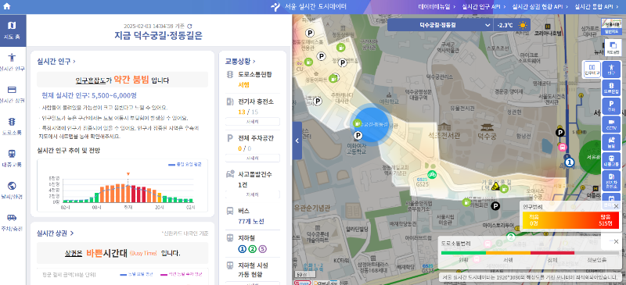626x285 pixels.
Task: Toggle the 주차 P layer button on map
Action: coord(611,106)
